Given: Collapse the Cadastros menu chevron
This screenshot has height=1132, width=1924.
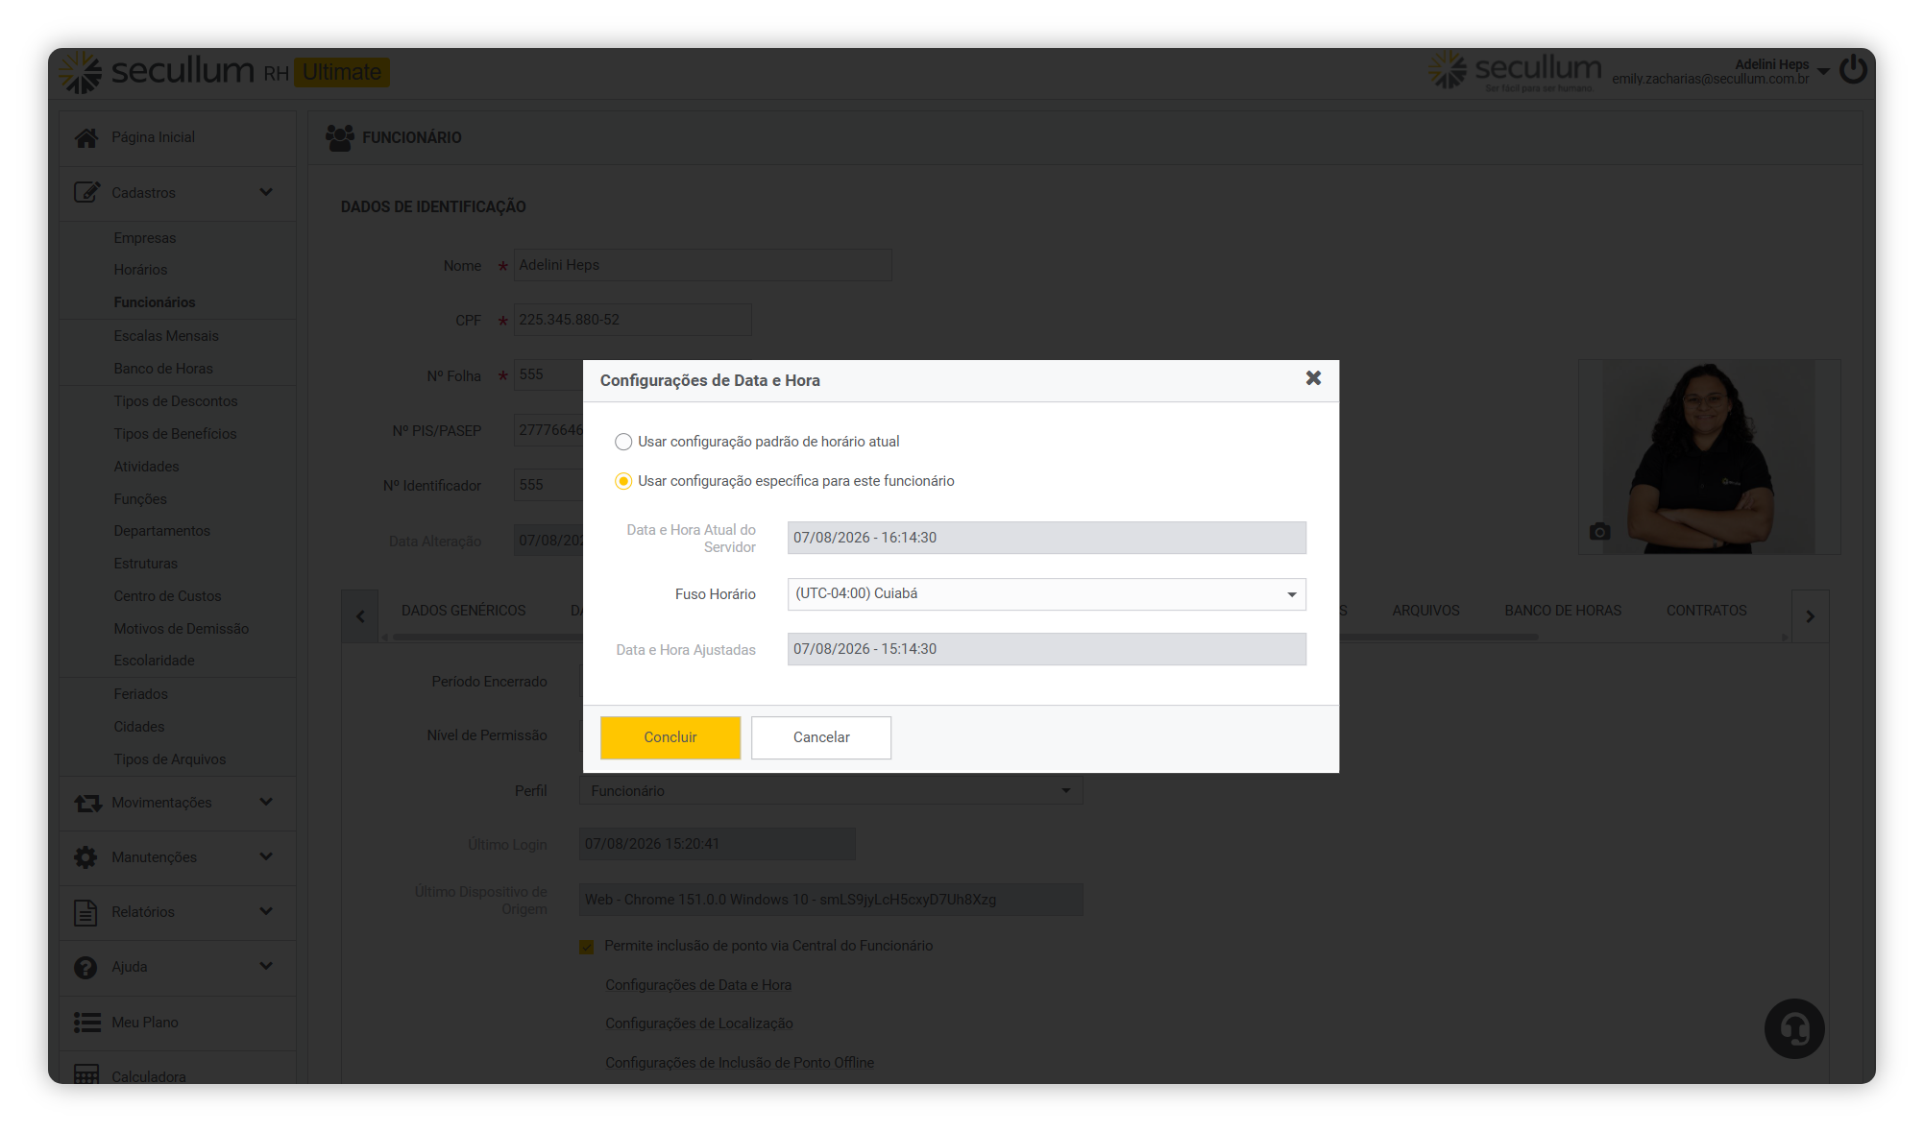Looking at the screenshot, I should tap(266, 192).
